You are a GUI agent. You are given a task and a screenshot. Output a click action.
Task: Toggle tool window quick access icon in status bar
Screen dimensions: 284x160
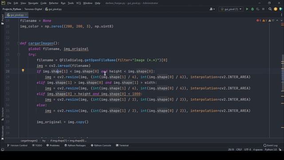(3, 149)
